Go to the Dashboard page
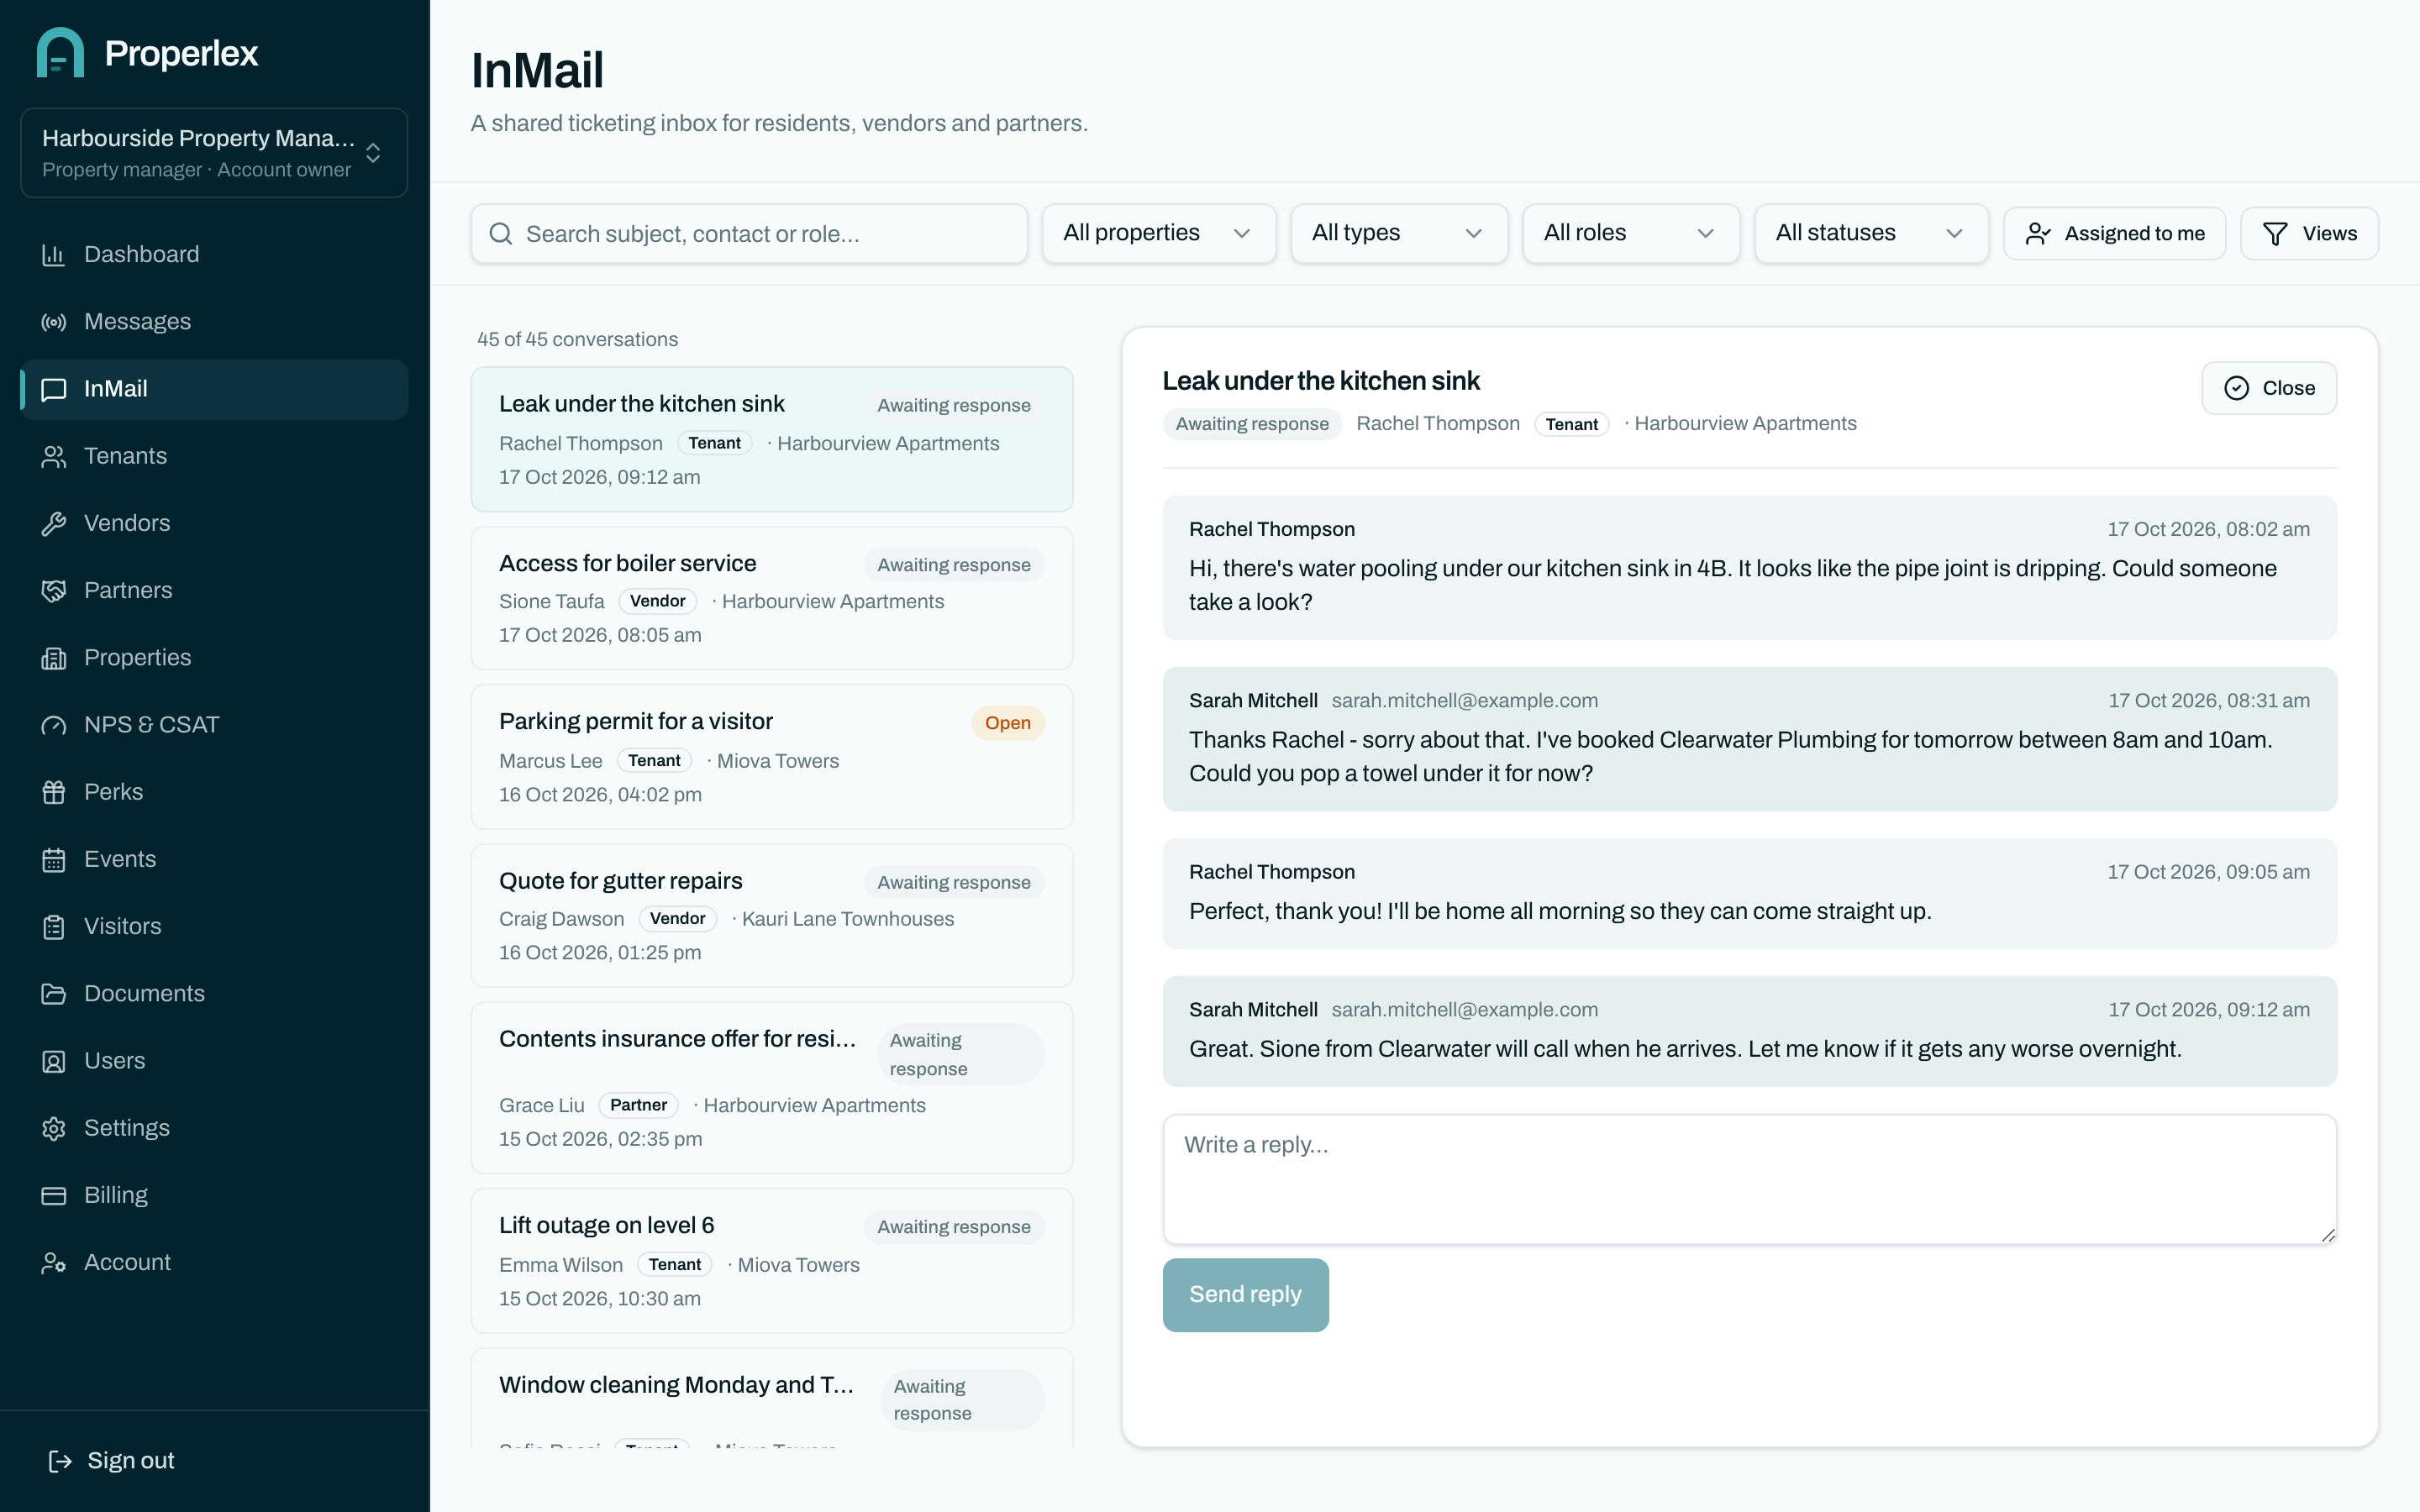The width and height of the screenshot is (2420, 1512). coord(214,255)
